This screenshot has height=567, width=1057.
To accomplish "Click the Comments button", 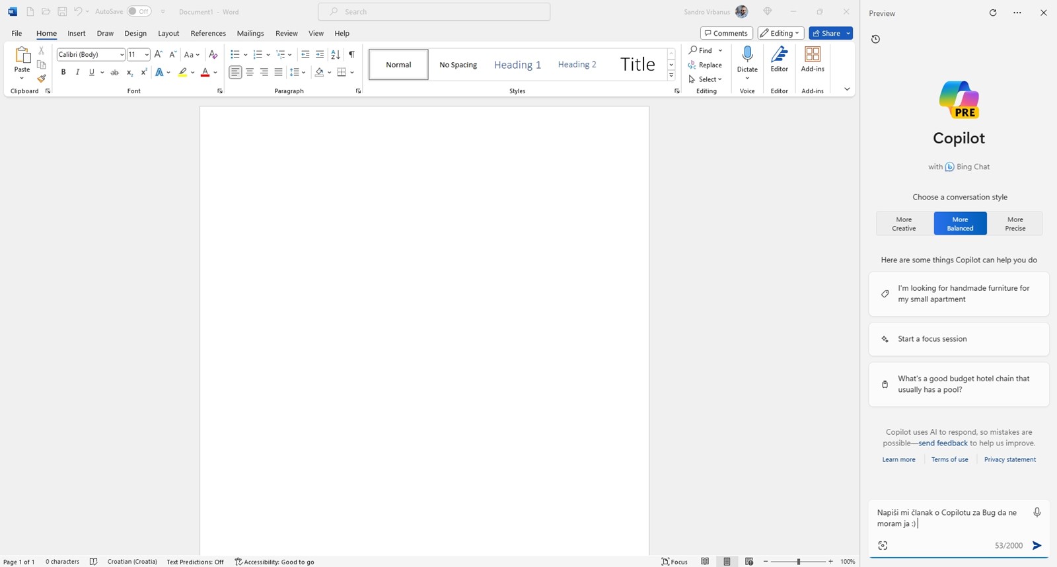I will point(726,33).
